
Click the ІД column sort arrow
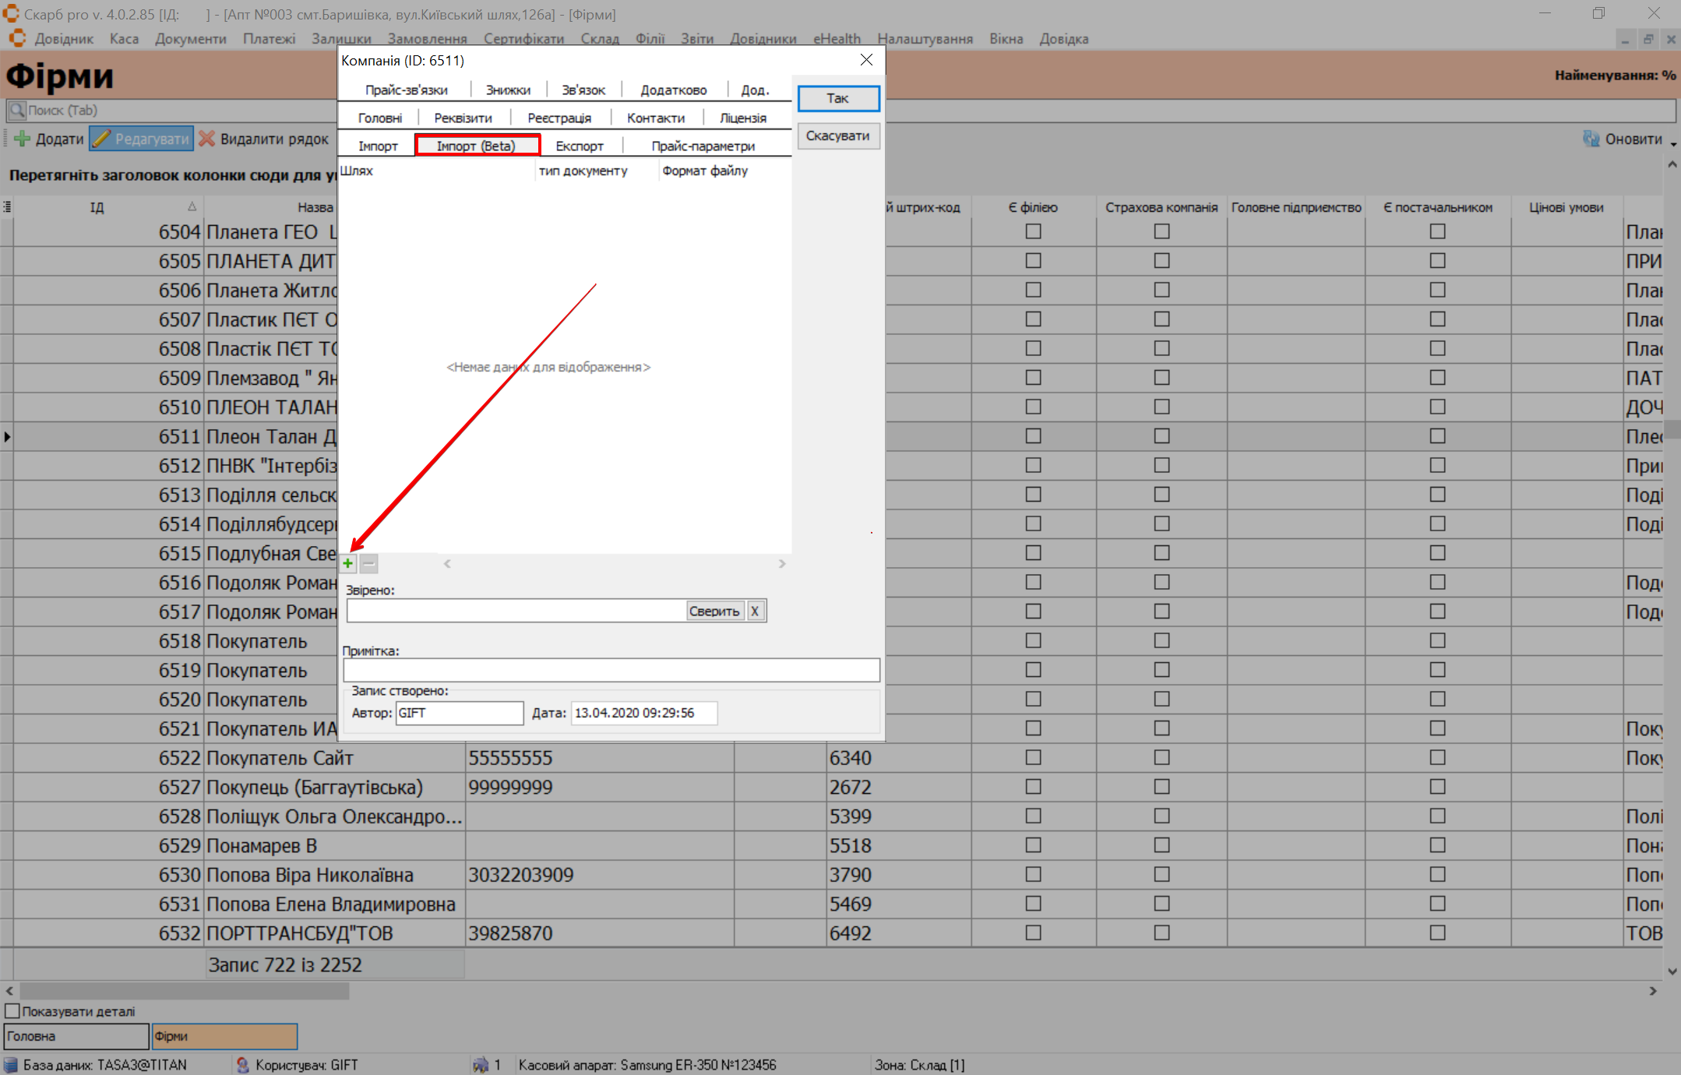pos(192,206)
